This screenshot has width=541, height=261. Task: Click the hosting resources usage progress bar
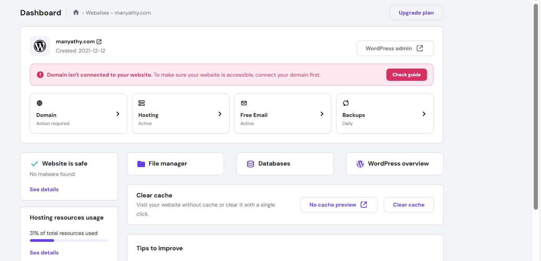pyautogui.click(x=69, y=241)
